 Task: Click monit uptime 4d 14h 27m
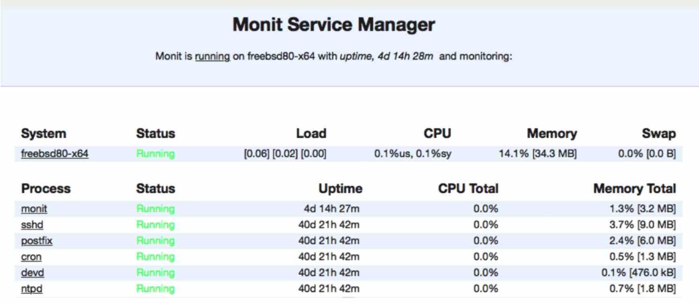(331, 209)
